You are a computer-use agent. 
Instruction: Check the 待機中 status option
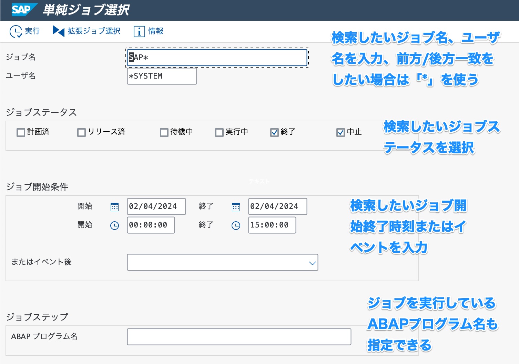164,132
